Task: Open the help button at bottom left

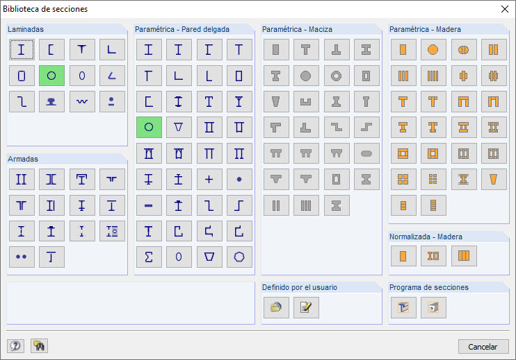Action: tap(15, 346)
